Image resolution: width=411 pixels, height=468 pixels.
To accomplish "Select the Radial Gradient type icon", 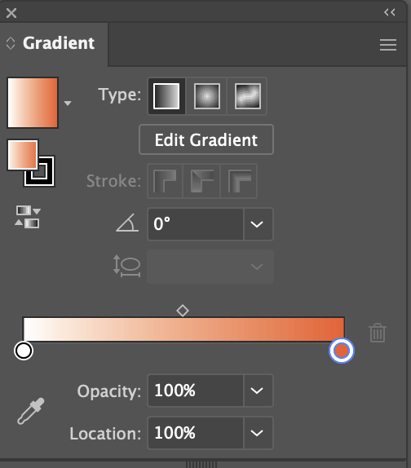I will click(207, 96).
